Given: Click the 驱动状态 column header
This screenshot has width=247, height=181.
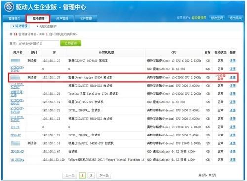Looking at the screenshot, I should click(220, 52).
